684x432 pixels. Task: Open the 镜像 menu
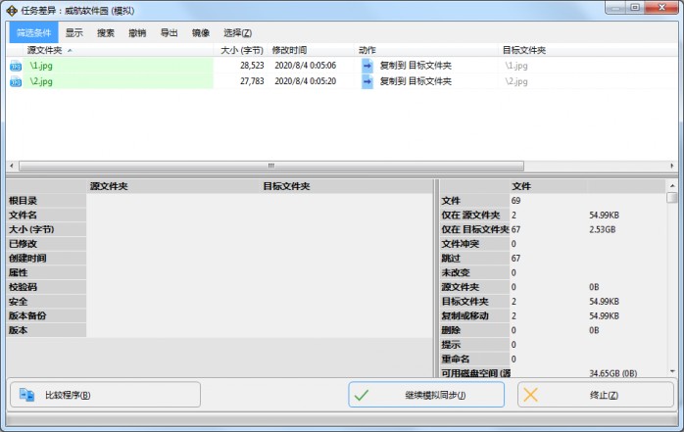click(x=200, y=32)
